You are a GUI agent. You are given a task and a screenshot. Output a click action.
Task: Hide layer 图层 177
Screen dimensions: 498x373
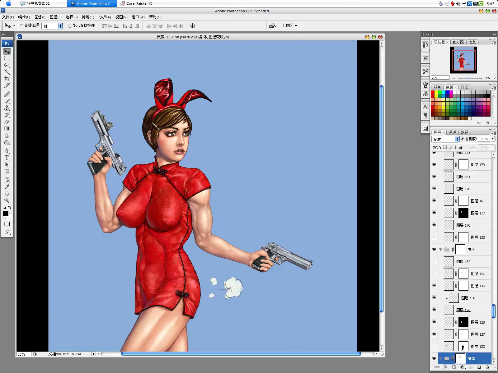pyautogui.click(x=434, y=213)
